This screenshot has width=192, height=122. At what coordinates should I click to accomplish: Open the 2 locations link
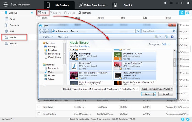coord(84,46)
